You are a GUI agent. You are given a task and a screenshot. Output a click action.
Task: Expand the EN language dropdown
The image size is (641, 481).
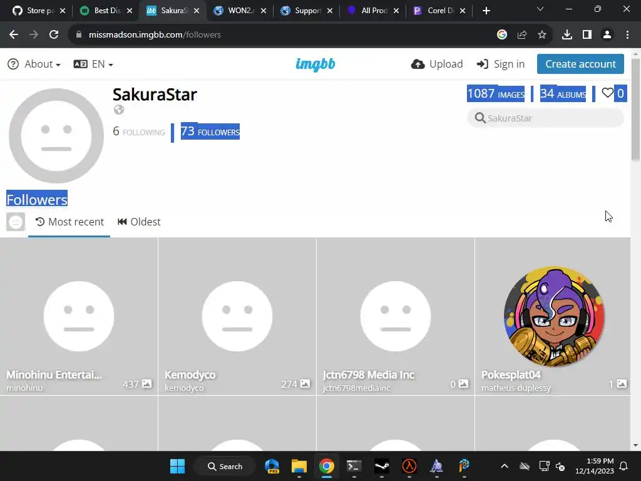click(93, 65)
